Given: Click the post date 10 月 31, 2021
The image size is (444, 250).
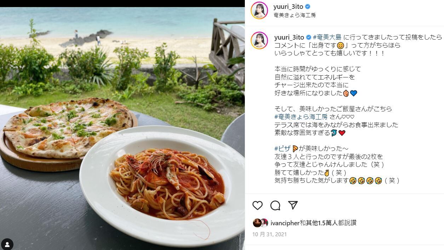Looking at the screenshot, I should pyautogui.click(x=270, y=234).
